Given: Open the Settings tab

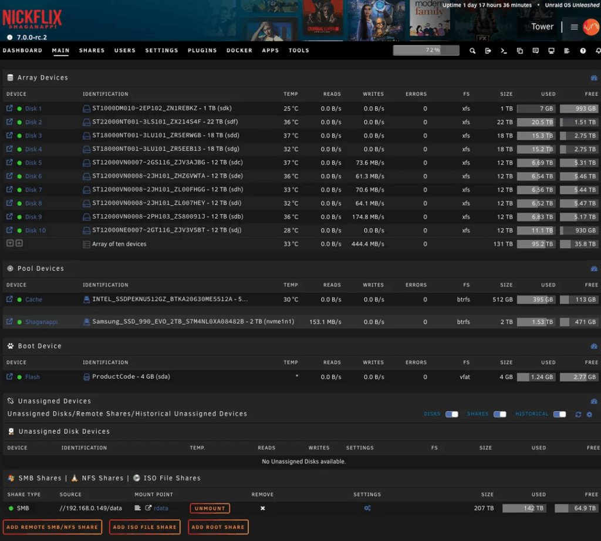Looking at the screenshot, I should (x=161, y=51).
